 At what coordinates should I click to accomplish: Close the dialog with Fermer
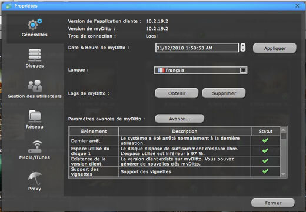273,203
